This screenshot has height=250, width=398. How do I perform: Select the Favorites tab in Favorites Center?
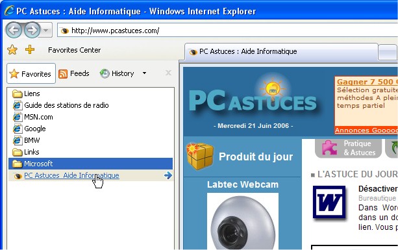coord(31,73)
